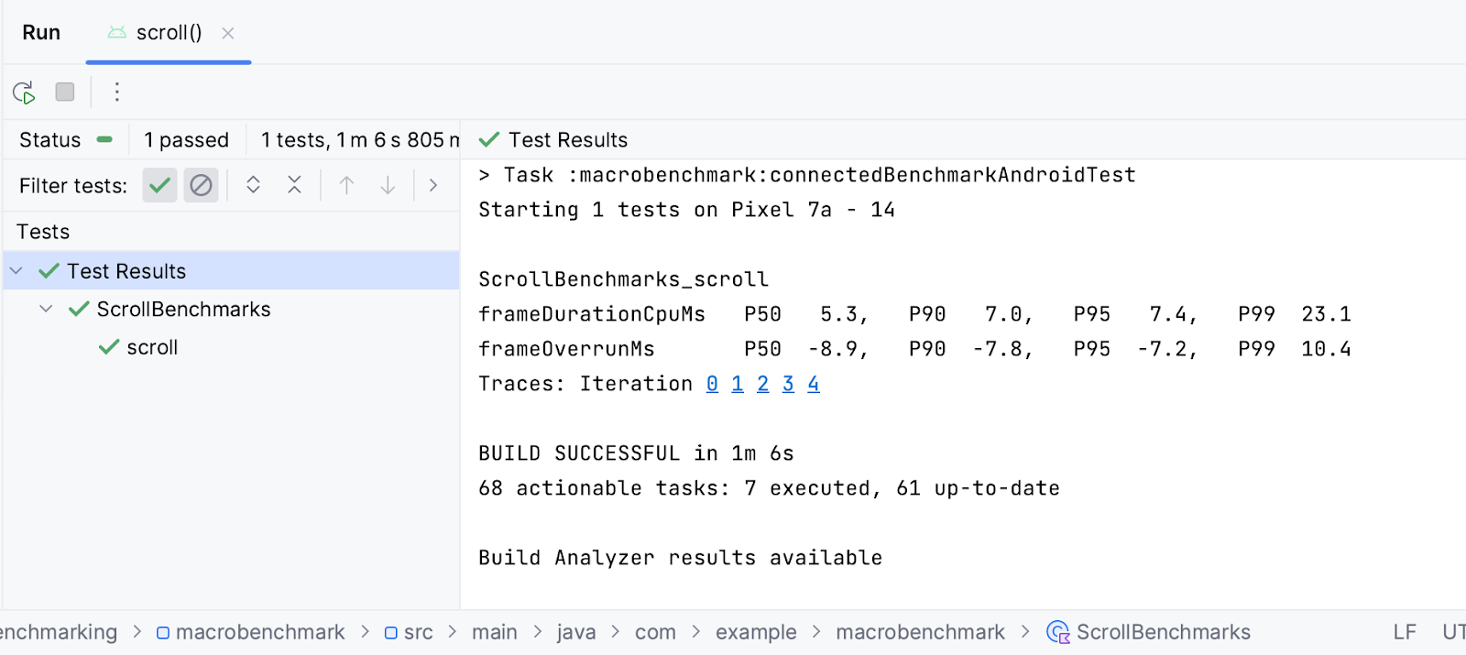Toggle the show ignored tests filter
1466x655 pixels.
coord(201,185)
